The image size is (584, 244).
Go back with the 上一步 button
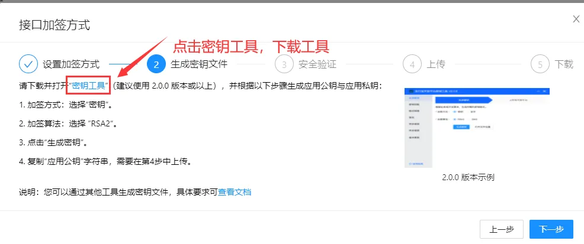click(502, 229)
